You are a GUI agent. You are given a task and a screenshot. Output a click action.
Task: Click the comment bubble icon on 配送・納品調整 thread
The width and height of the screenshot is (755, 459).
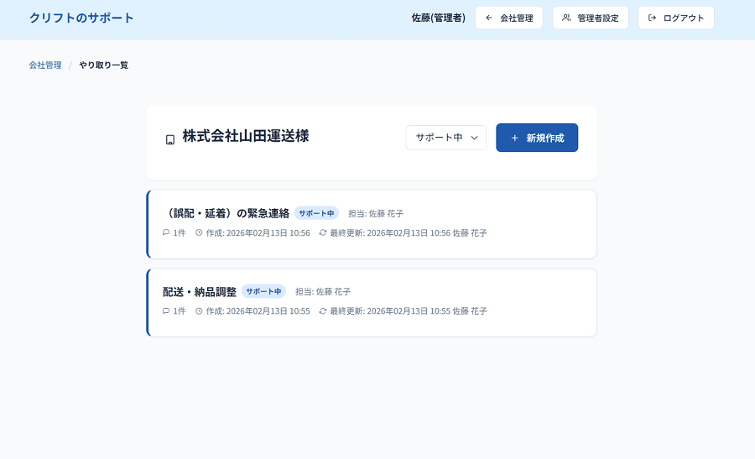click(166, 310)
